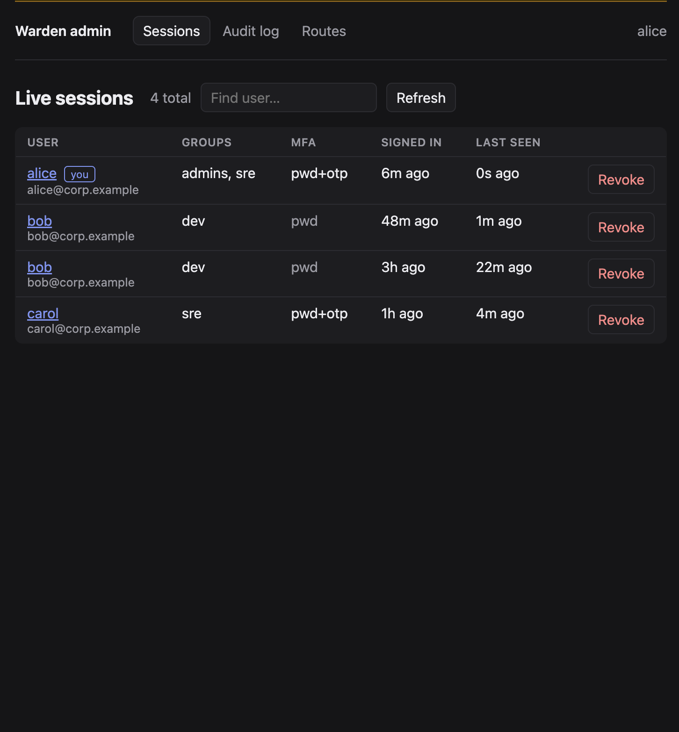Open the Sessions tab
Viewport: 679px width, 732px height.
point(172,31)
